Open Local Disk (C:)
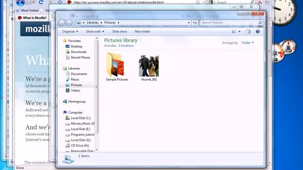 80,118
